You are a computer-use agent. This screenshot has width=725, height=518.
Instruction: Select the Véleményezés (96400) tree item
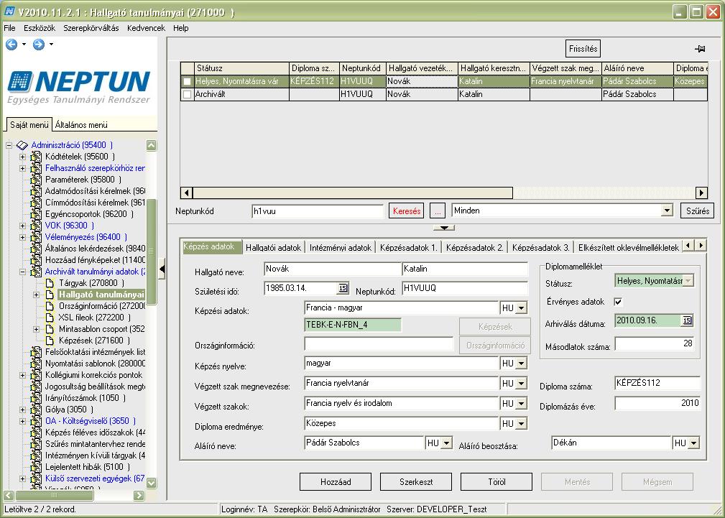coord(86,237)
